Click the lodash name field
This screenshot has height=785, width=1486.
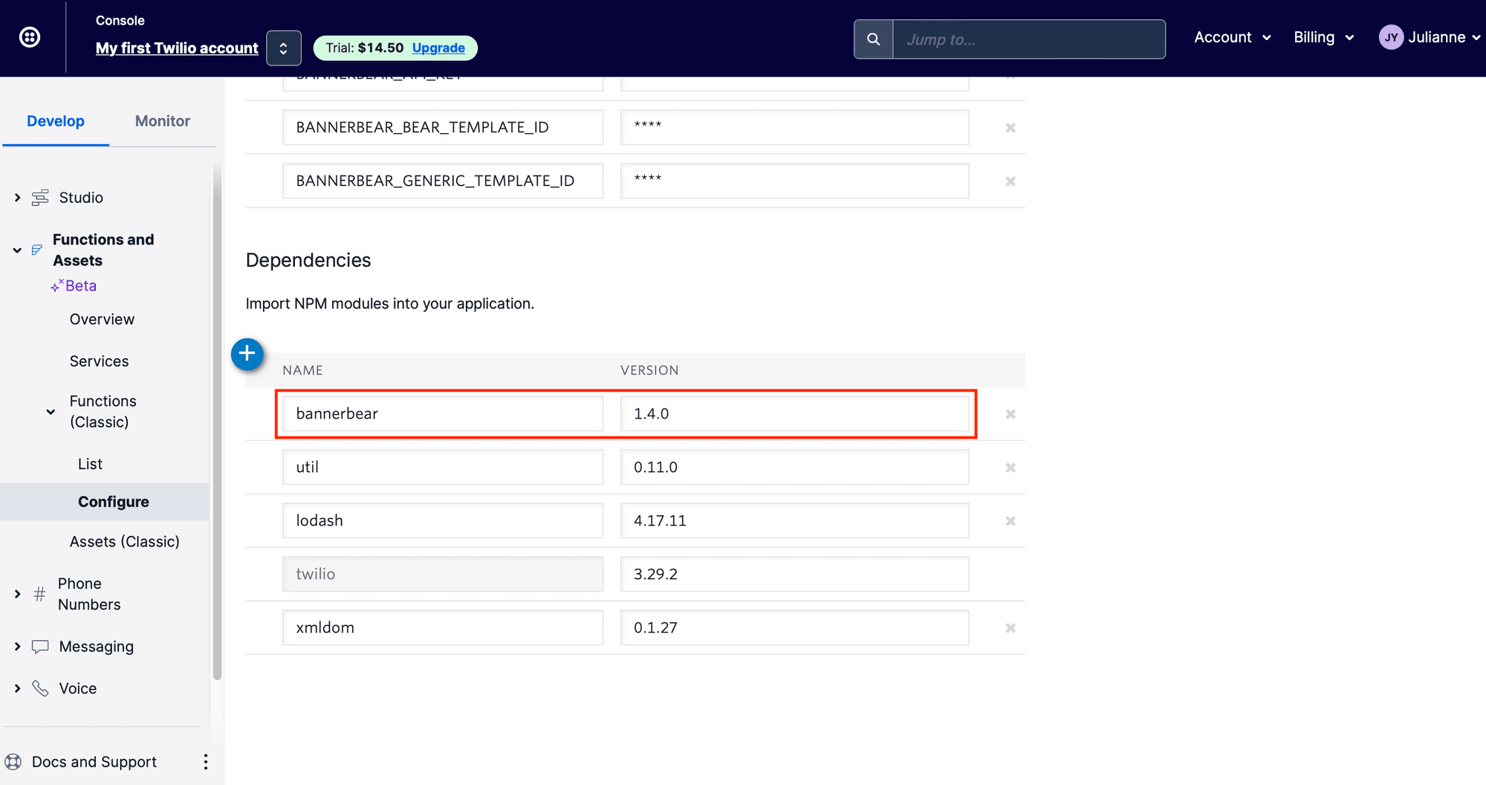click(443, 520)
